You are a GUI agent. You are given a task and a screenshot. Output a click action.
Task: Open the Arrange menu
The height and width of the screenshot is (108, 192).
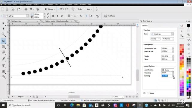pos(29,4)
